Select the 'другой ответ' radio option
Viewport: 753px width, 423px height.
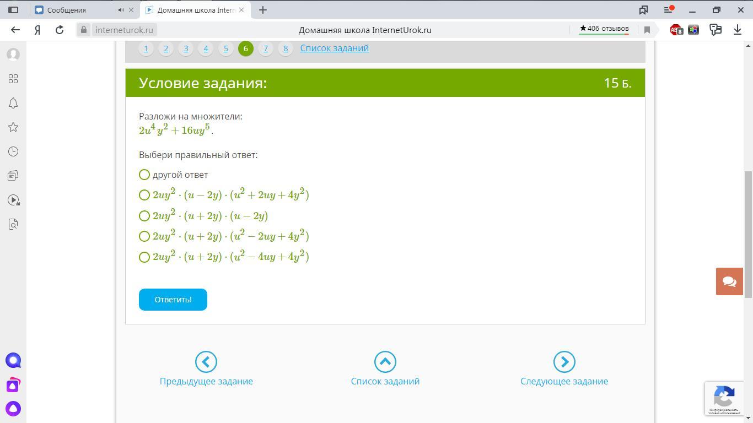(x=144, y=175)
